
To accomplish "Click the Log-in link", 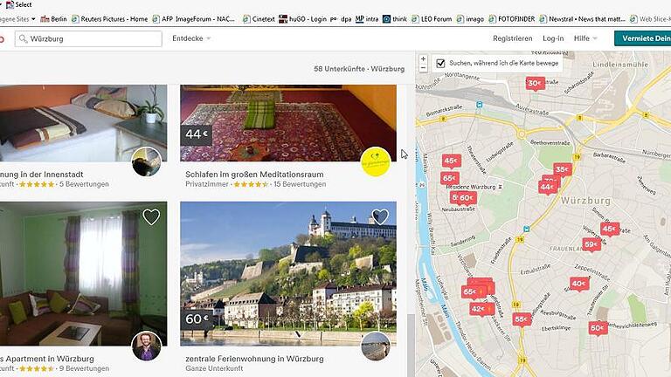I will [x=553, y=38].
